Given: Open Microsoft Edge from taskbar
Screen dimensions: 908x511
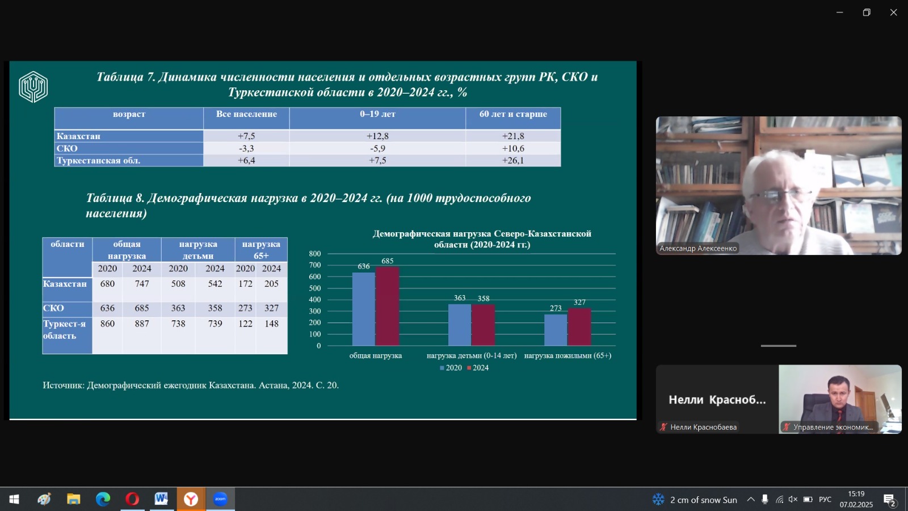Looking at the screenshot, I should tap(103, 499).
